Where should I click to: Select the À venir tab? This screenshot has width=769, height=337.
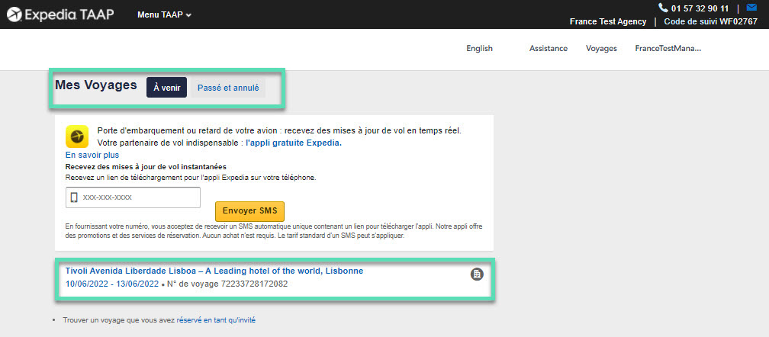pos(167,88)
